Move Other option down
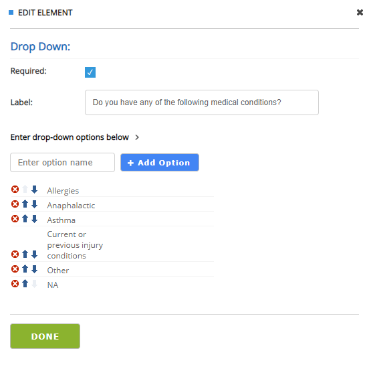369x367 pixels. point(34,269)
